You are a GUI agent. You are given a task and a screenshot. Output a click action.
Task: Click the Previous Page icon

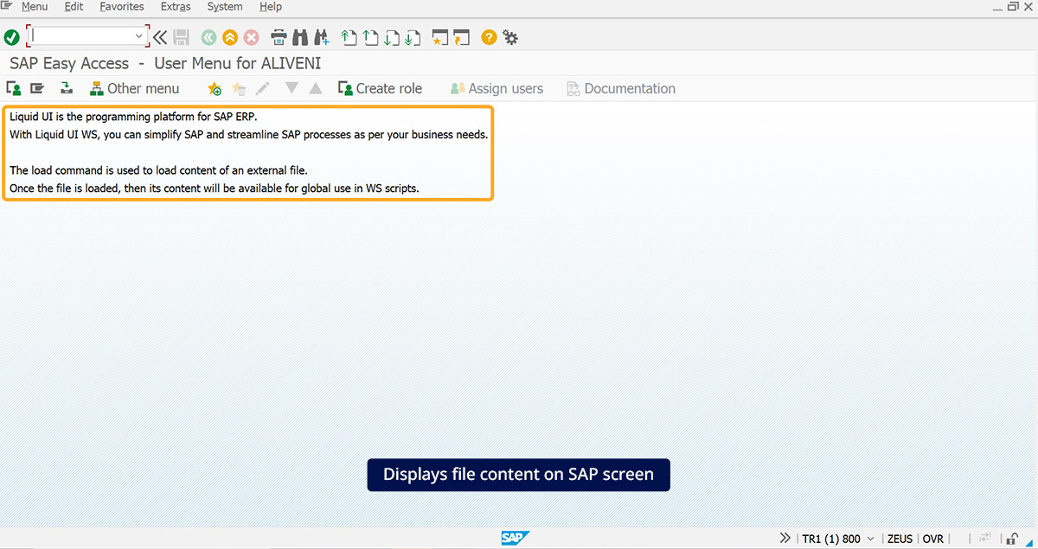(x=370, y=37)
